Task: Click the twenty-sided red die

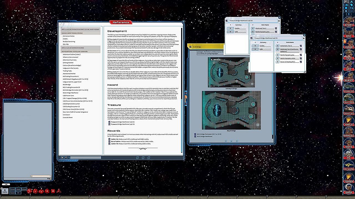Action: [30, 191]
